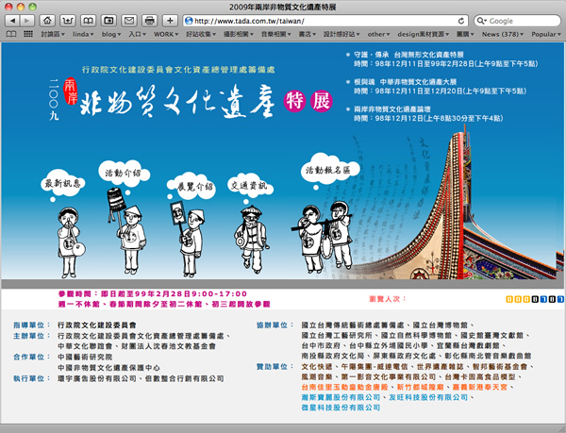Screen dimensions: 566x433
Task: Click the address bar URL field
Action: (325, 21)
